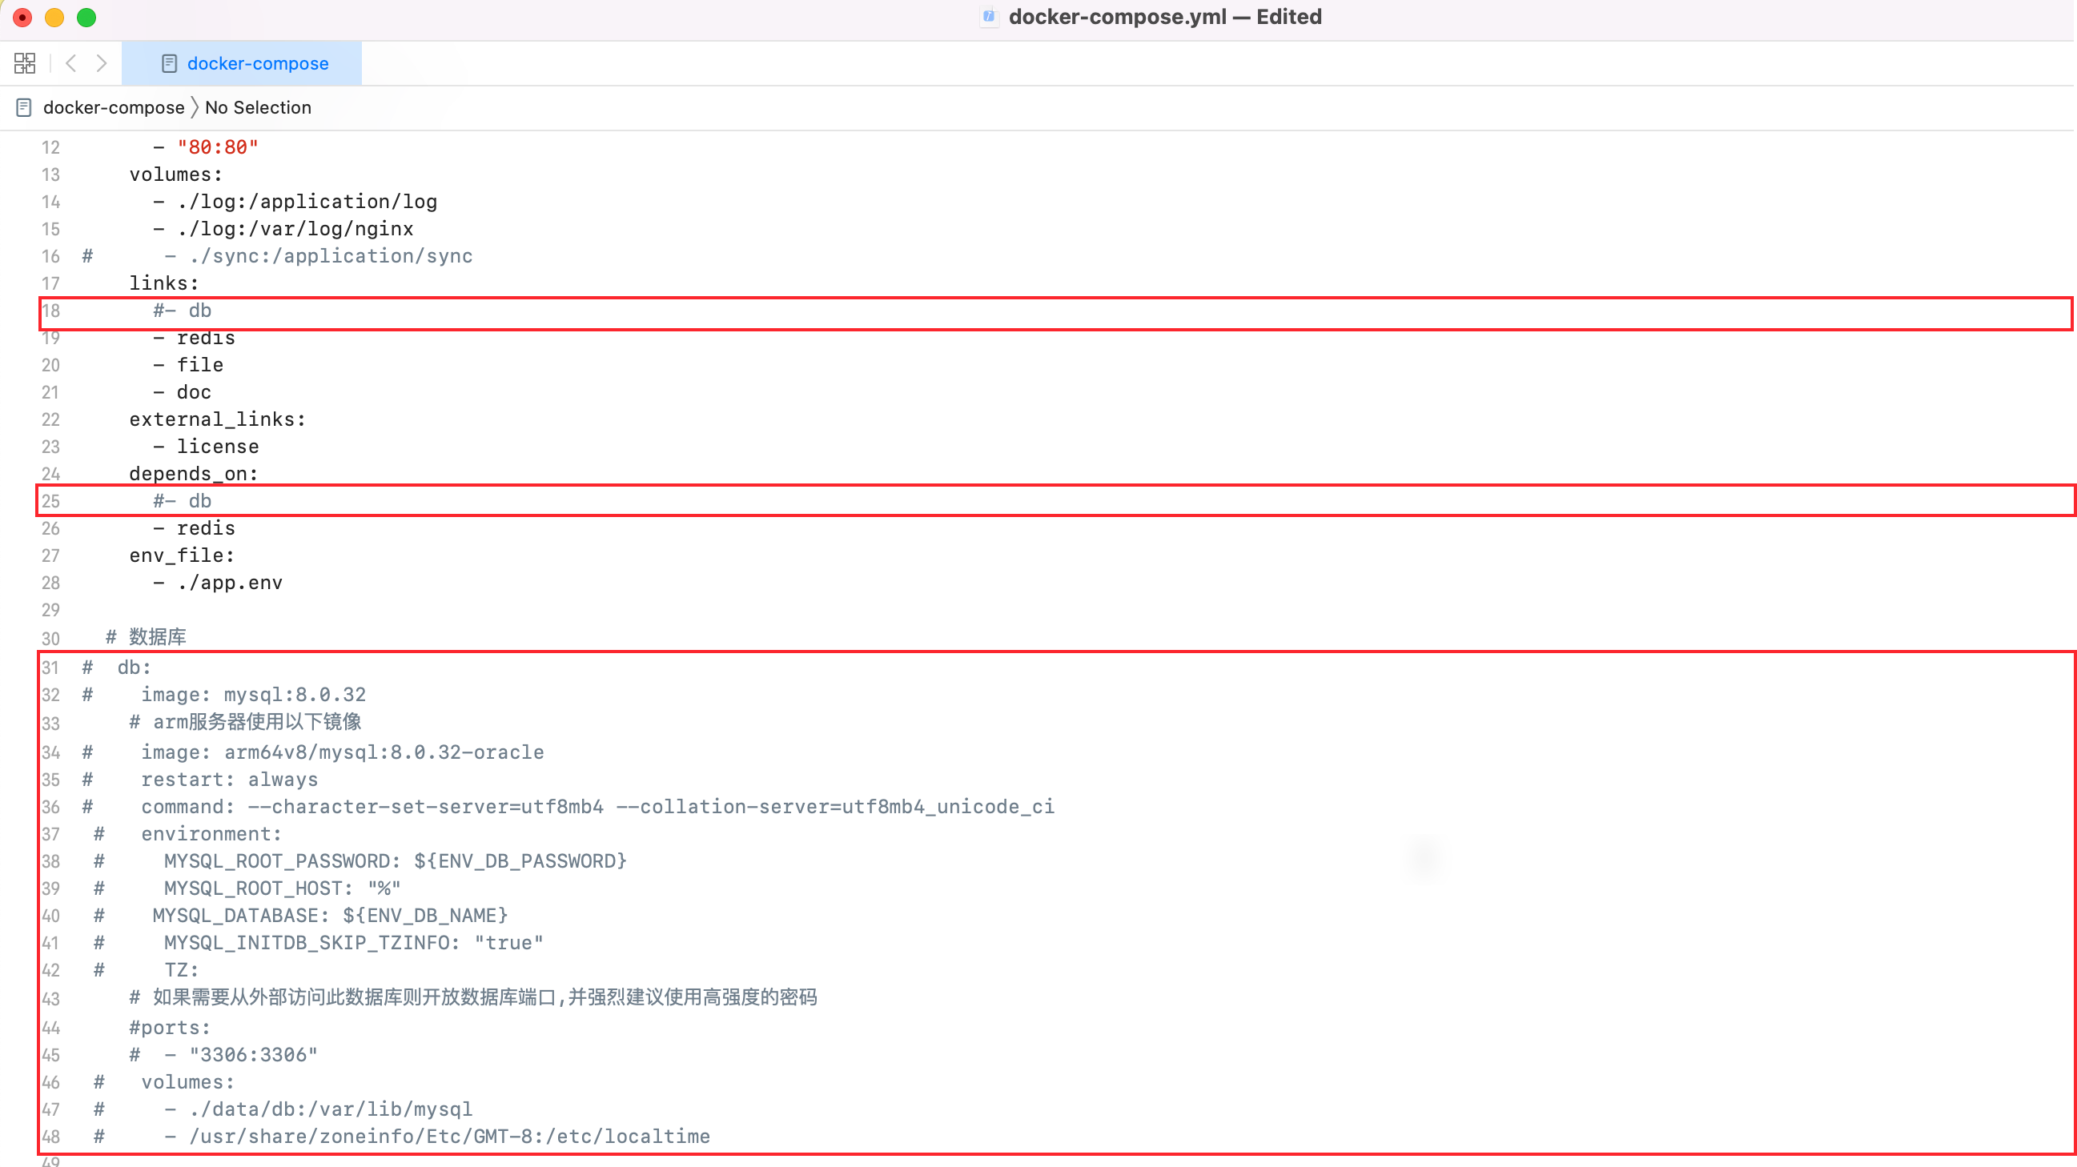
Task: Open the docker-compose breadcrumb item
Action: pyautogui.click(x=114, y=107)
